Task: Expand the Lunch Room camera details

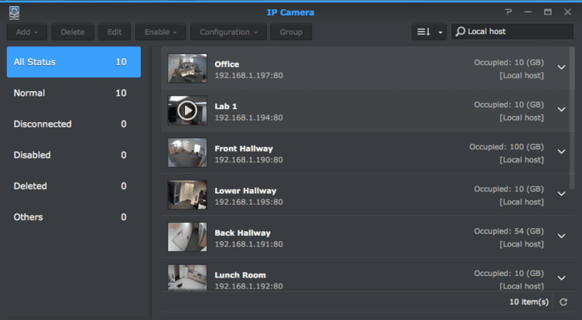Action: pos(562,278)
